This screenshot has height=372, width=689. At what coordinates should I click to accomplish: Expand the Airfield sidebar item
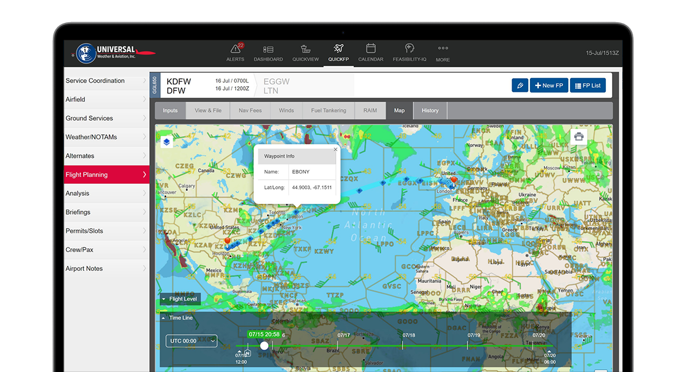[x=106, y=99]
